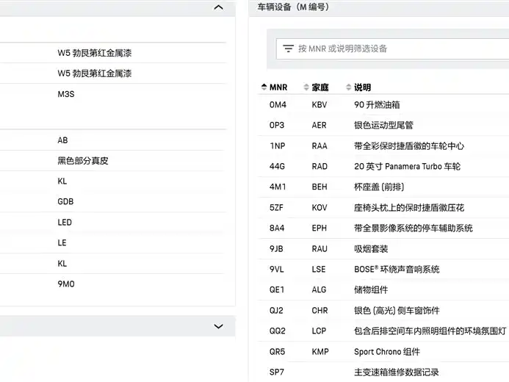This screenshot has width=509, height=382.
Task: Click family code LSE
Action: 319,270
